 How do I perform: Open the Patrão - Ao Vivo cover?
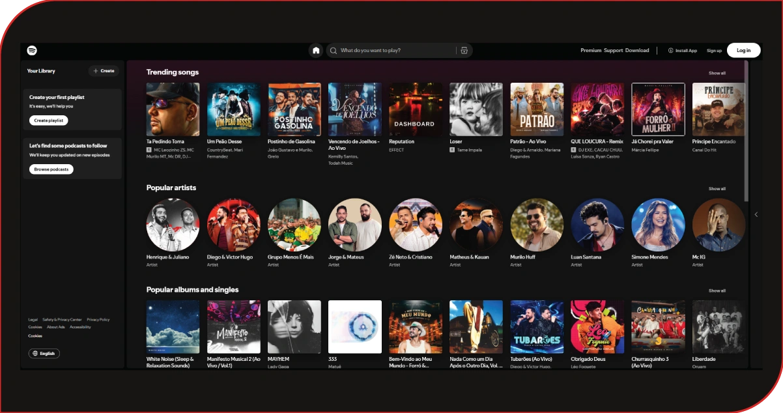537,109
